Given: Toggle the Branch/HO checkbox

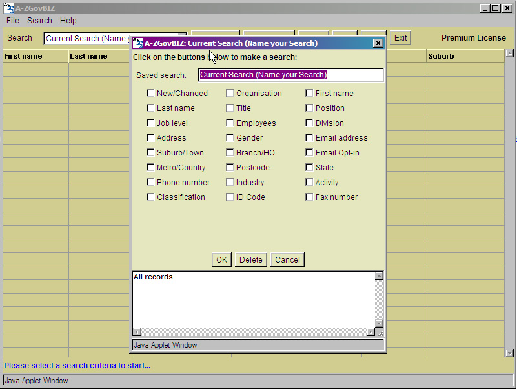Looking at the screenshot, I should coord(230,153).
